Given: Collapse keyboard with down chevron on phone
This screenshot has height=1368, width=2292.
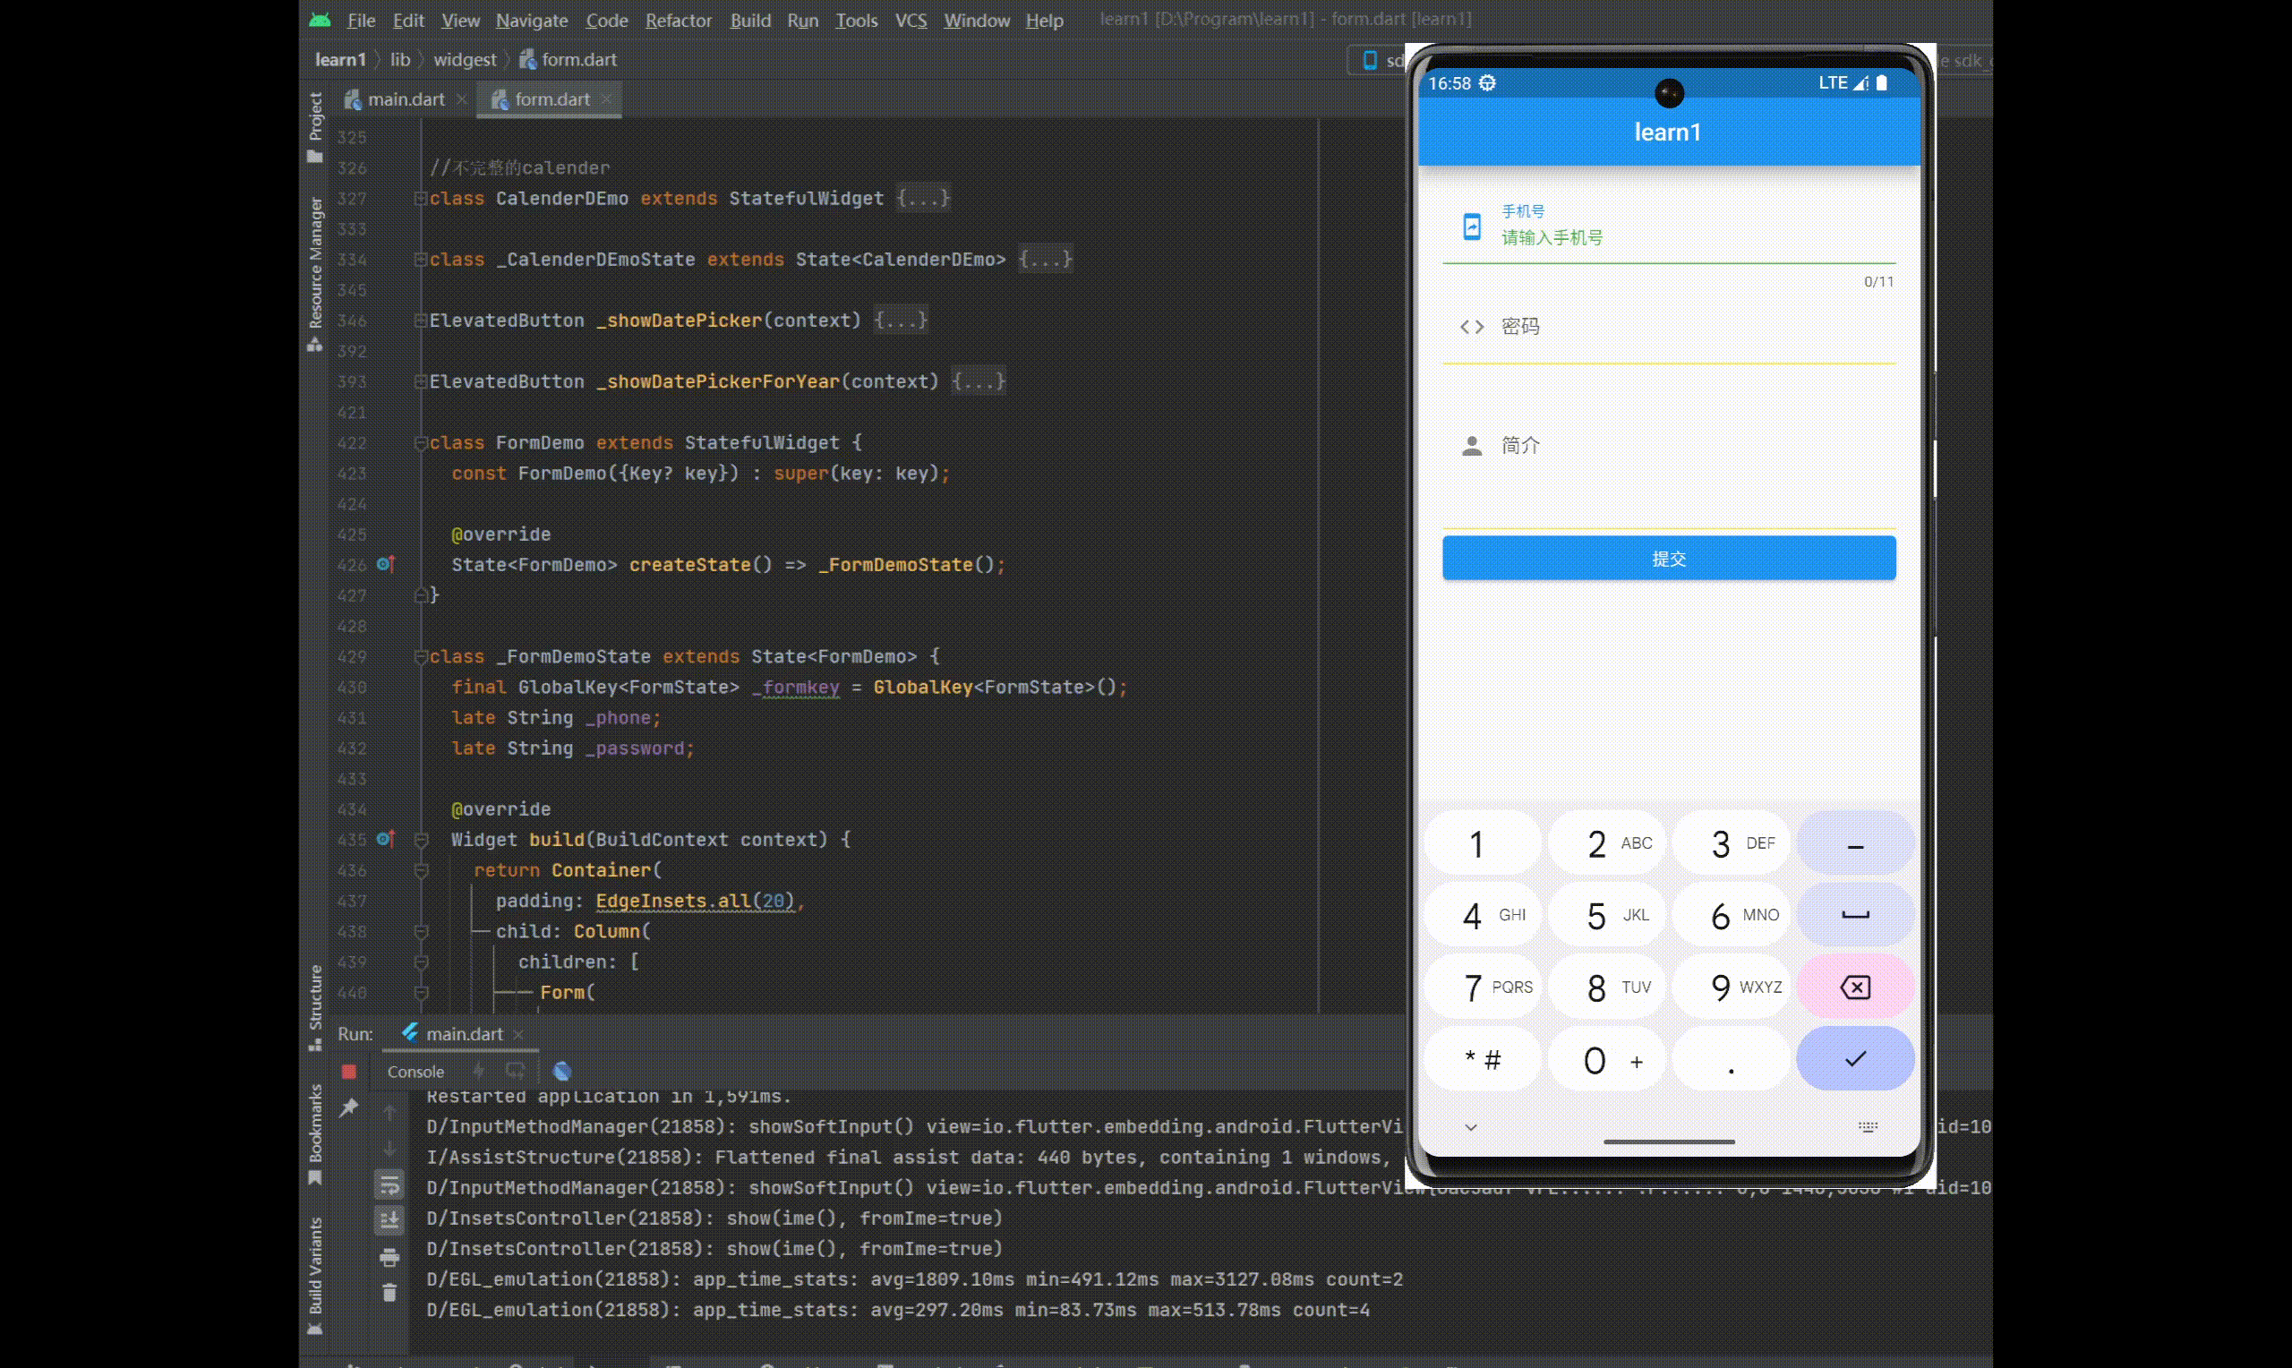Looking at the screenshot, I should click(1471, 1126).
